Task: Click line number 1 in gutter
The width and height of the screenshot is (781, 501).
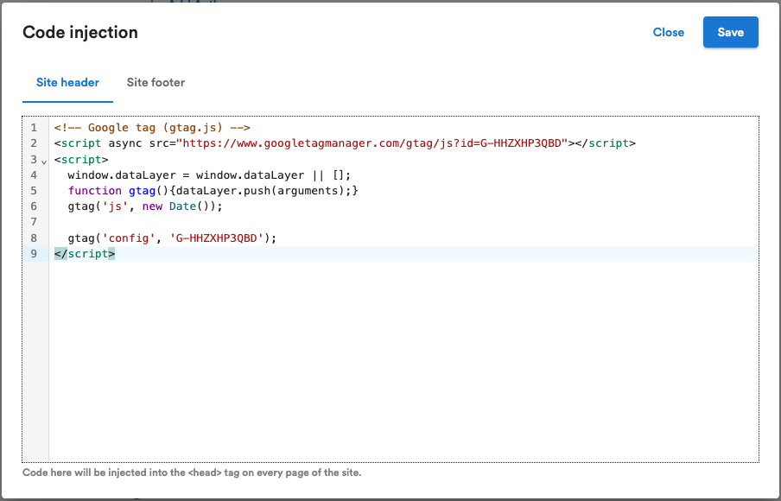Action: [x=34, y=128]
